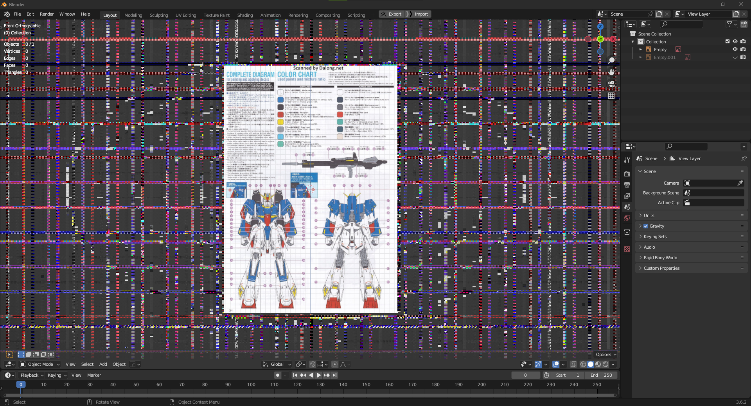The height and width of the screenshot is (406, 751).
Task: Hide the Empty object in viewport
Action: point(735,50)
